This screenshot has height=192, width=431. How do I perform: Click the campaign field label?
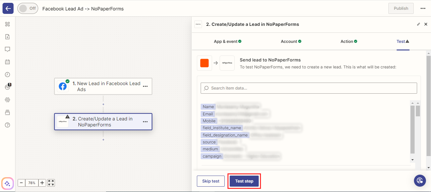[x=212, y=156]
